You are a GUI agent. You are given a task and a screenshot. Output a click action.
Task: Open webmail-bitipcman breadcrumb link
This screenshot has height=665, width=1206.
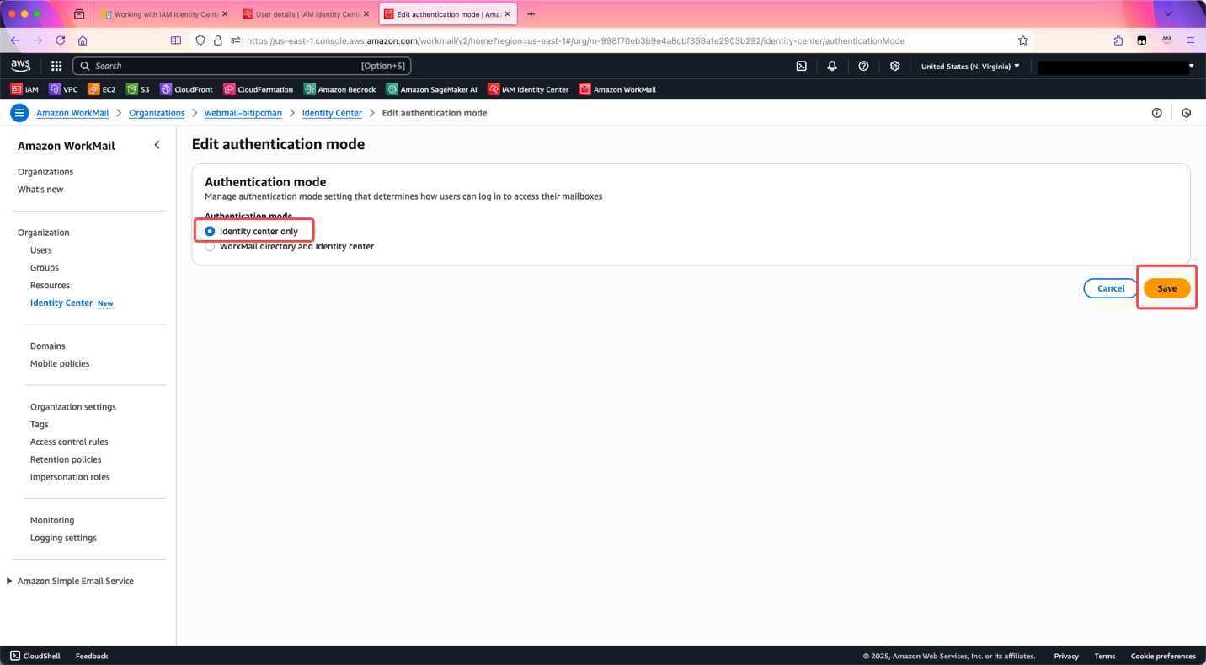pos(243,113)
